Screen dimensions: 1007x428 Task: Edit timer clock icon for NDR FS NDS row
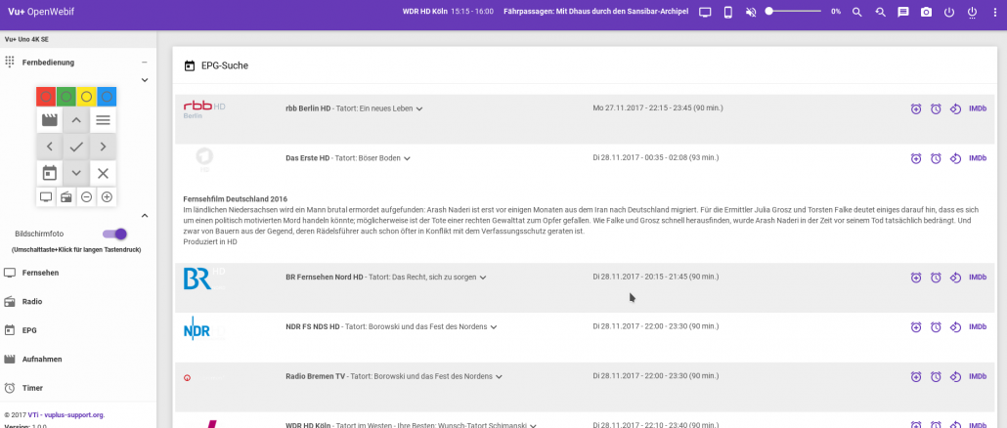(936, 327)
